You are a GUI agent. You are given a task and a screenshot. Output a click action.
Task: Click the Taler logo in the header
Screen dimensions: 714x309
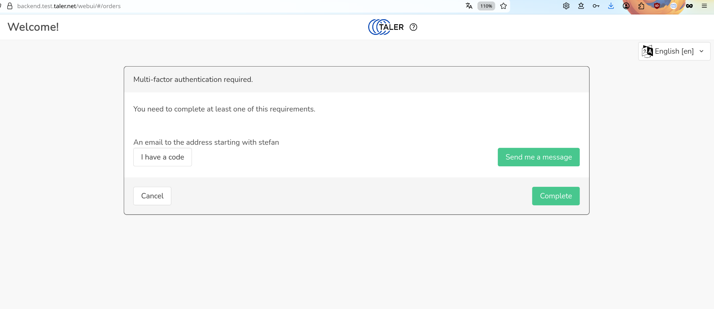coord(386,27)
